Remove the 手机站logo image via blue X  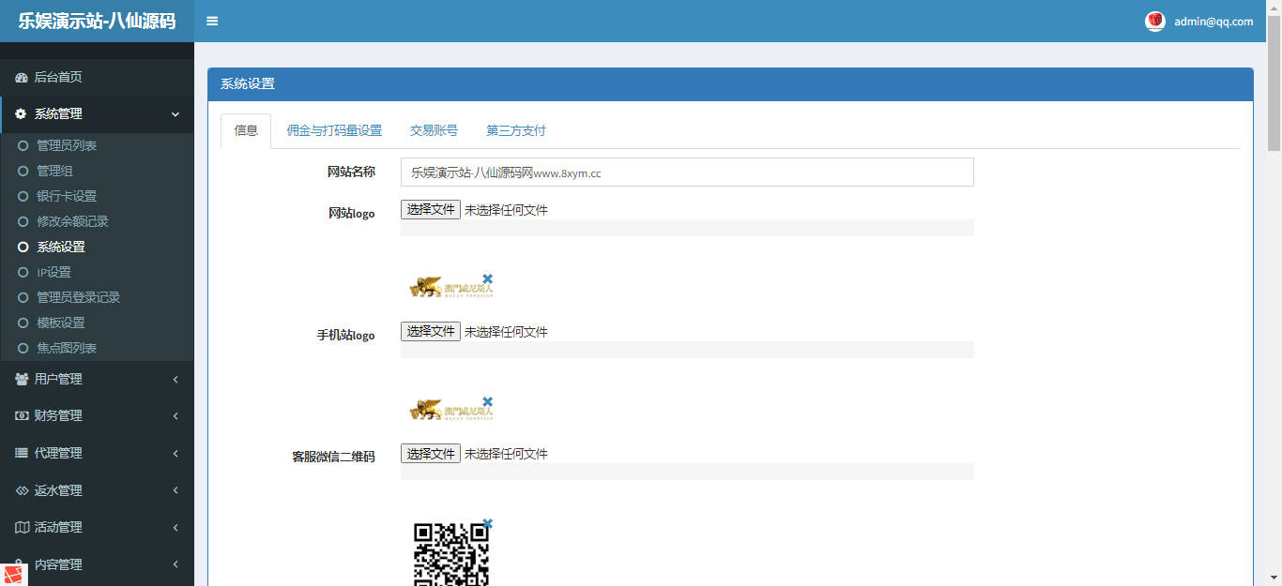[487, 400]
